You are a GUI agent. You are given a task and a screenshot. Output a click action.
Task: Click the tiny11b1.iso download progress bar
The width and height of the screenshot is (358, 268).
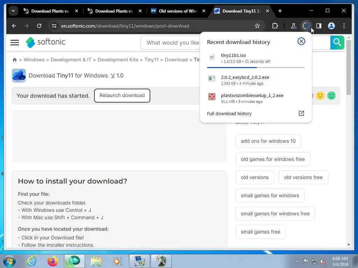pyautogui.click(x=256, y=67)
